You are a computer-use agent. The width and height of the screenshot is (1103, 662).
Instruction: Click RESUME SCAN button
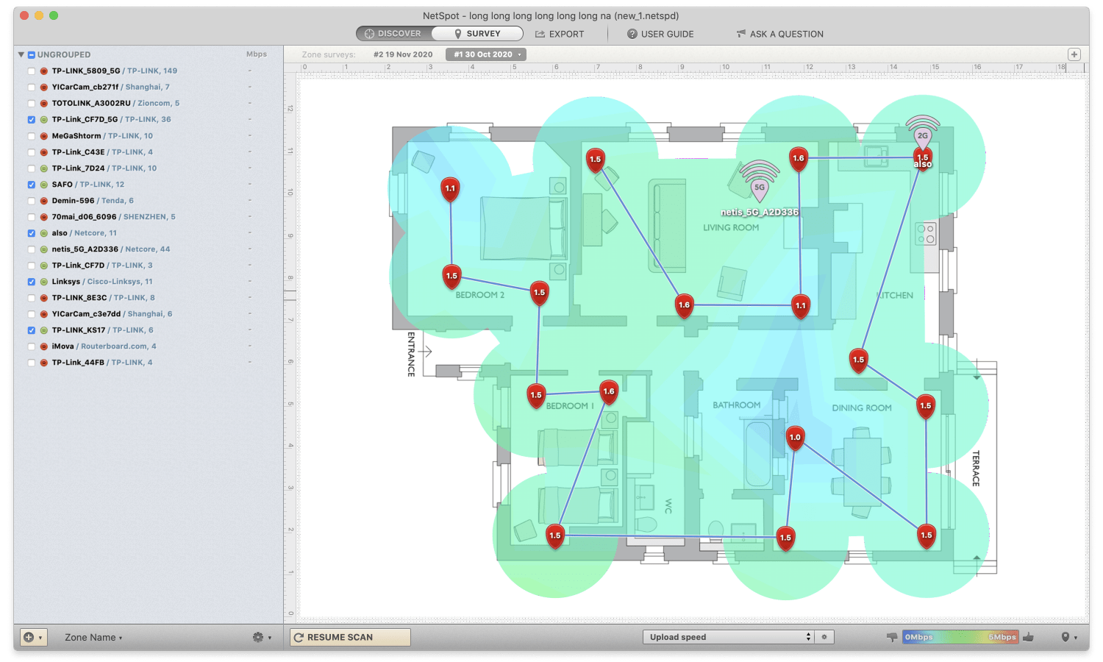tap(350, 637)
